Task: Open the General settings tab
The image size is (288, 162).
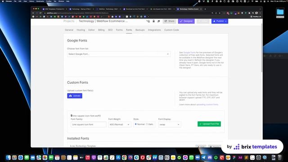Action: tap(69, 30)
